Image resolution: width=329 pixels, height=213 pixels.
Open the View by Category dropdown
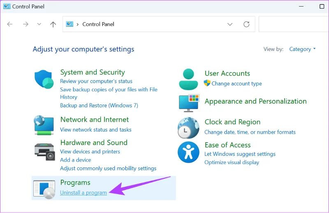302,49
